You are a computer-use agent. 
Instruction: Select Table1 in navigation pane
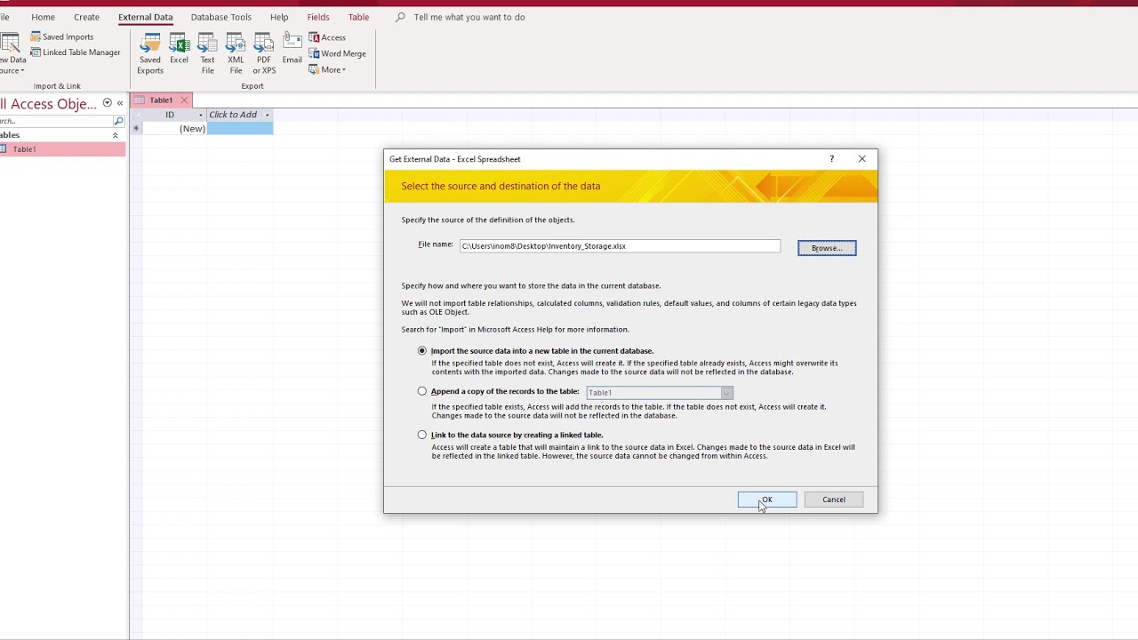point(62,149)
